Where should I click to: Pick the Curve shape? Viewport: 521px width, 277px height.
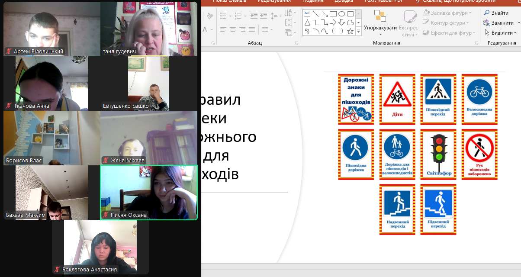click(325, 31)
